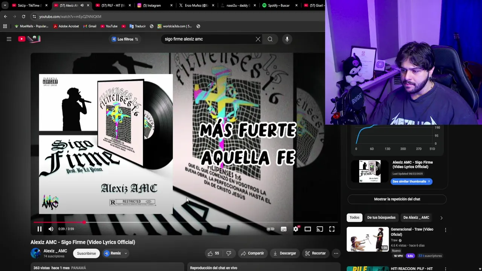The image size is (482, 271).
Task: Go back with the browser back arrow
Action: [5, 17]
